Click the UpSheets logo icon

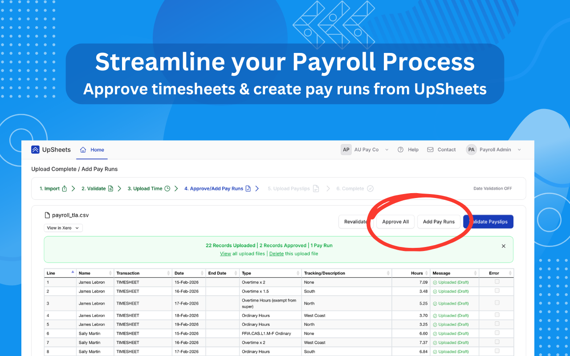pos(35,150)
